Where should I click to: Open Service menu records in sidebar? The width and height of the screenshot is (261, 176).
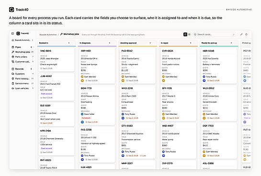coord(23,83)
